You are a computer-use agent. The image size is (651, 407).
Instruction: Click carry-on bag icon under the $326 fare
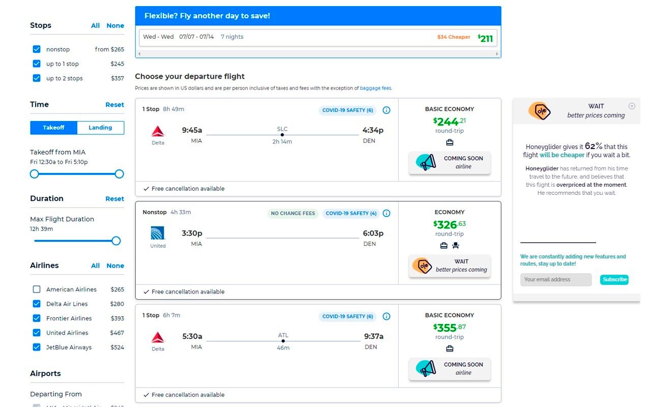click(444, 246)
